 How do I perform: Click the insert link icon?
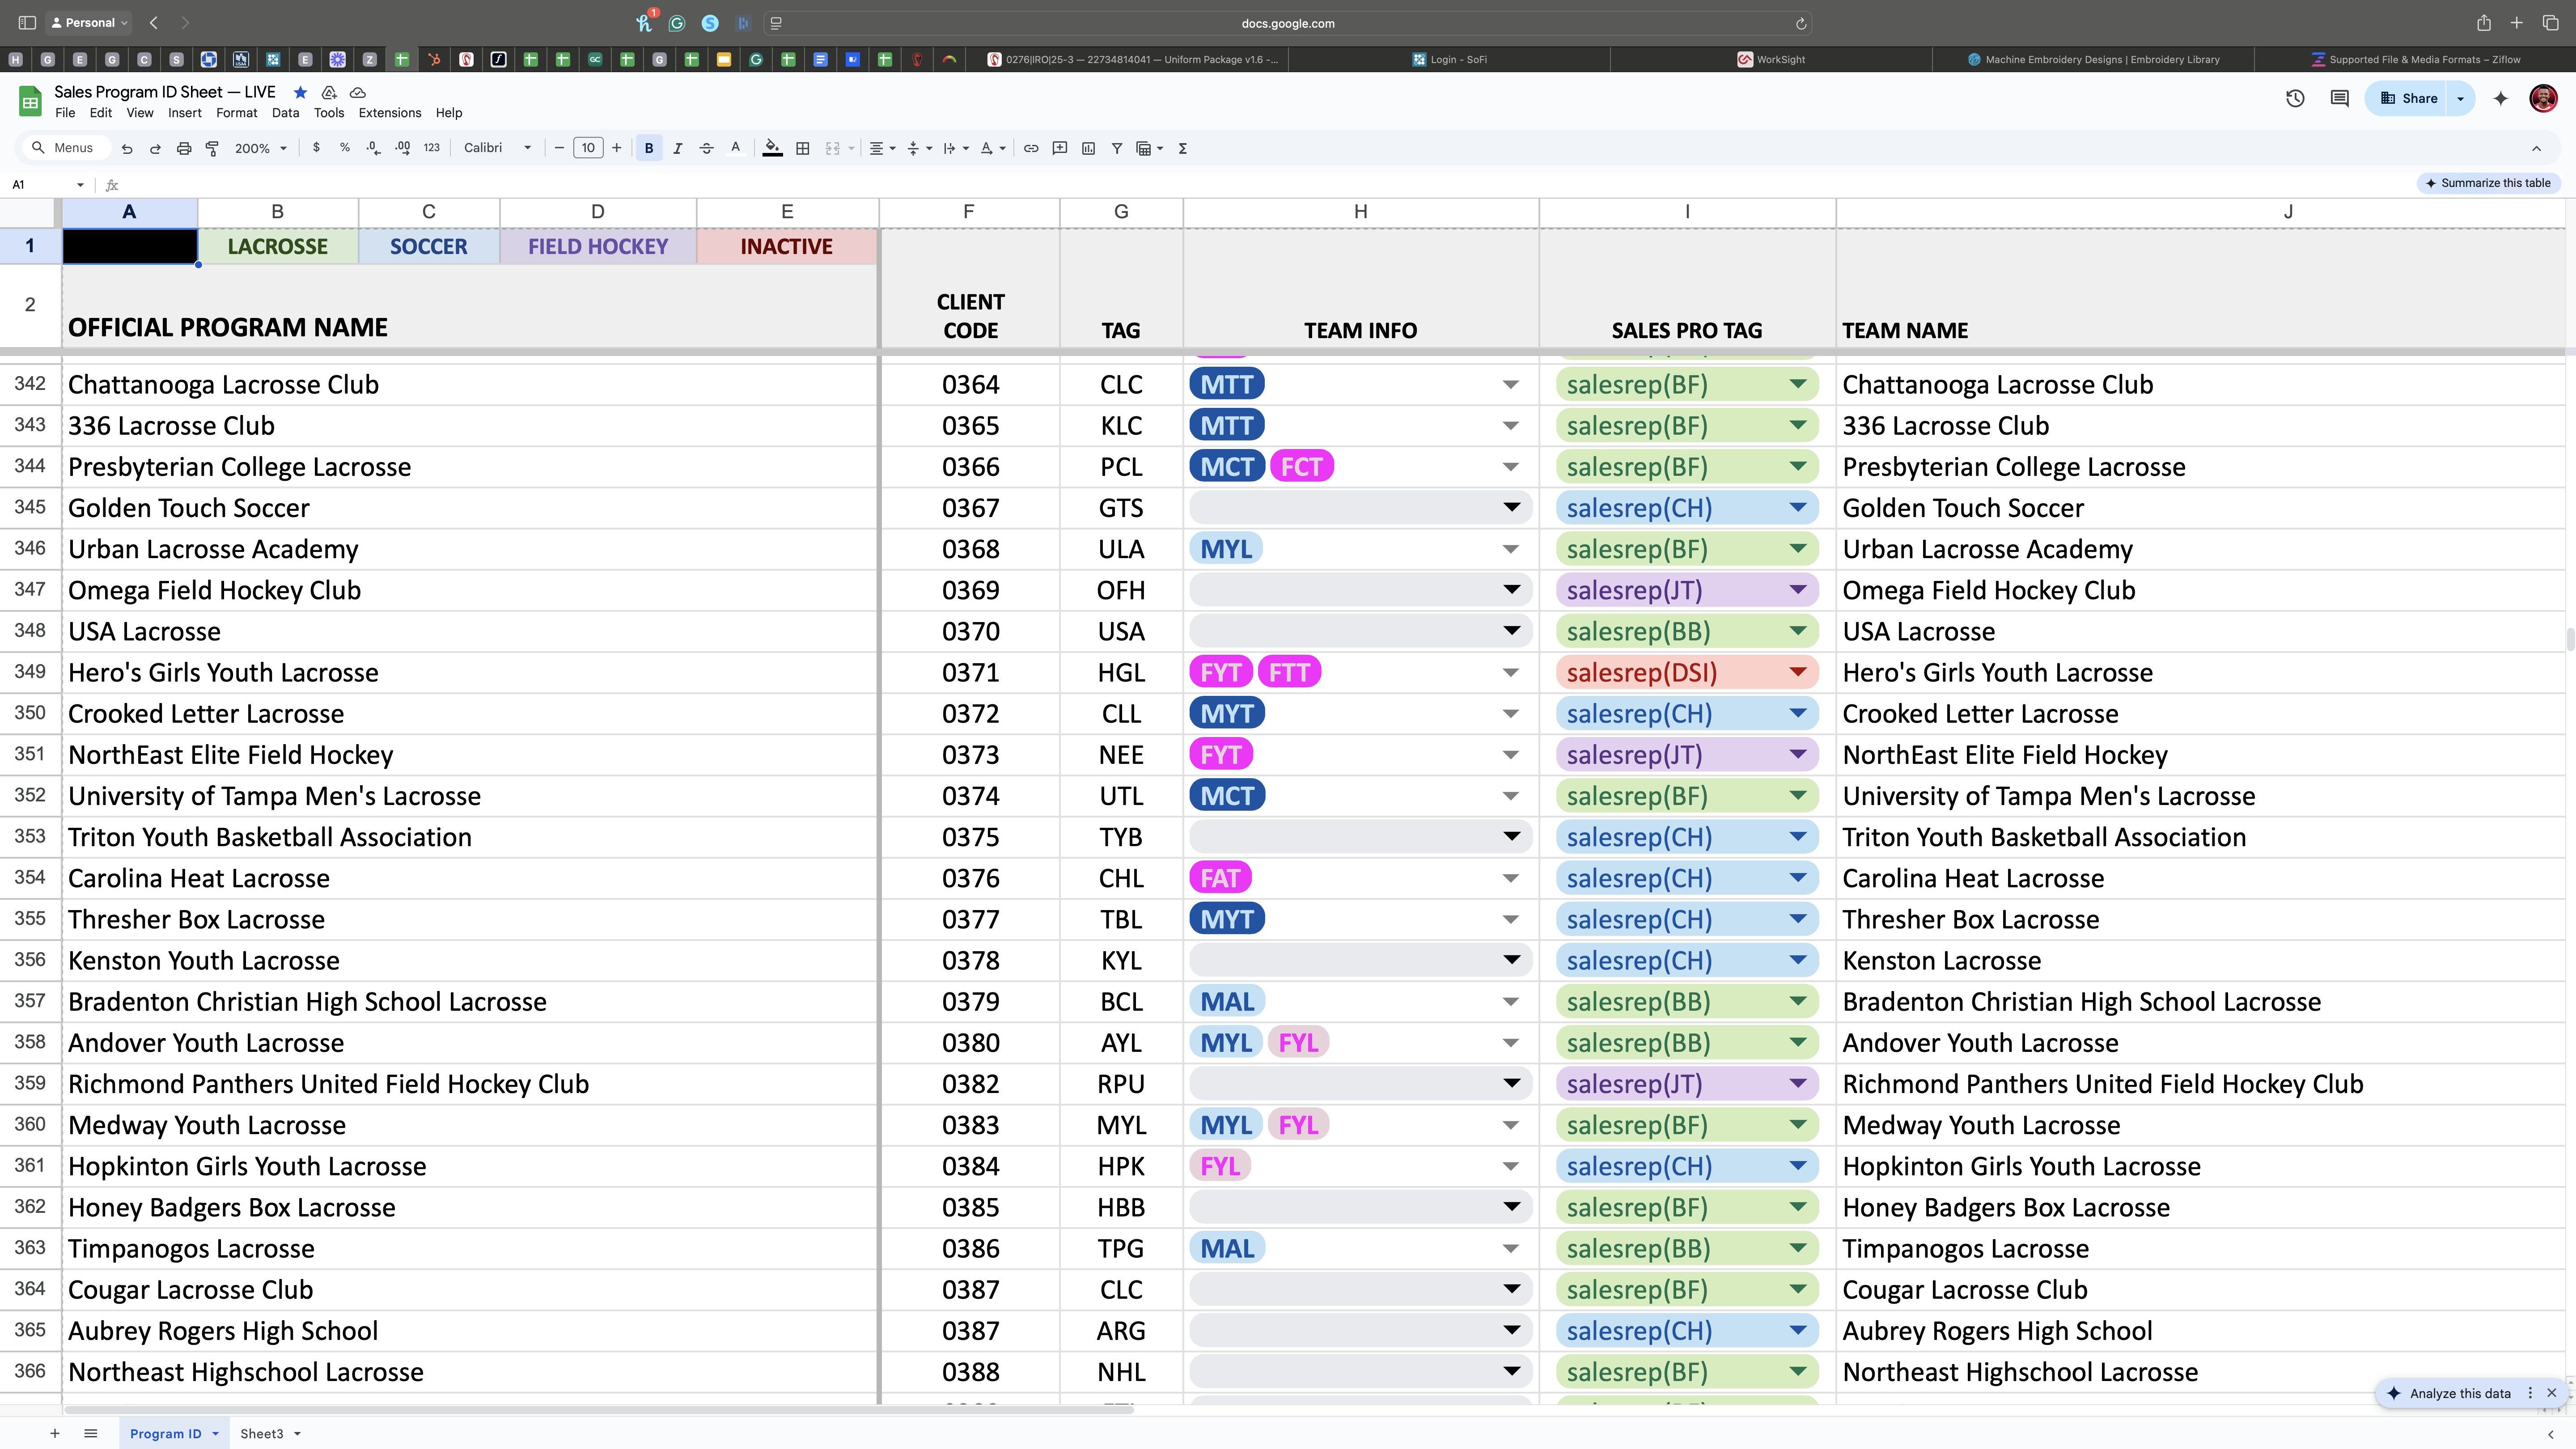(x=1031, y=148)
